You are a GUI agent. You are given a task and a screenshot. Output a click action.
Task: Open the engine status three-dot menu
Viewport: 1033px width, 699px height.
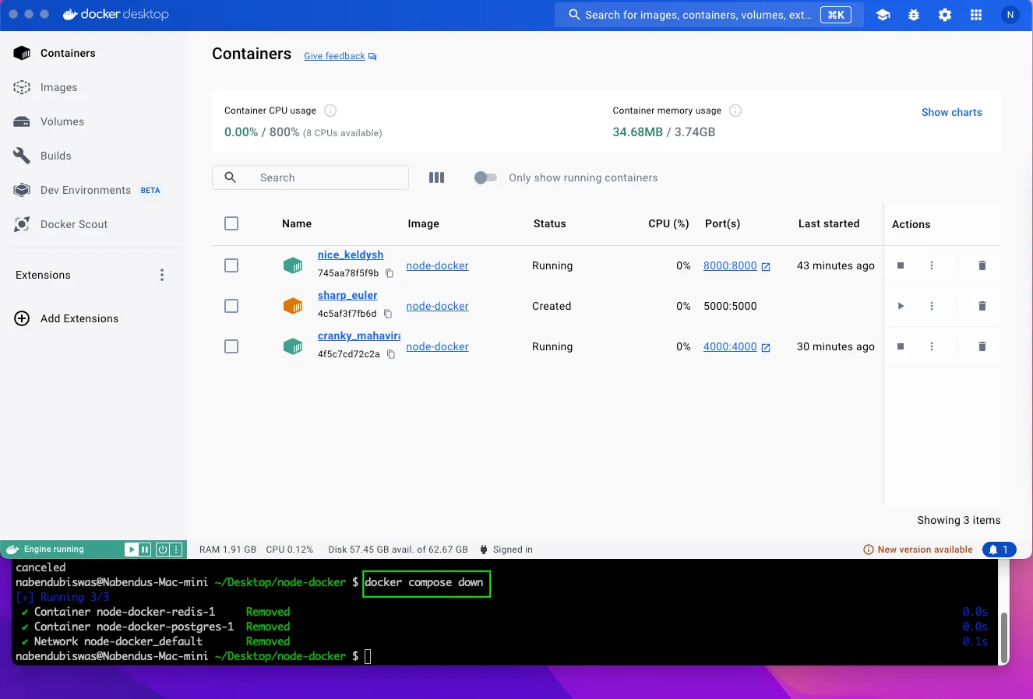177,550
